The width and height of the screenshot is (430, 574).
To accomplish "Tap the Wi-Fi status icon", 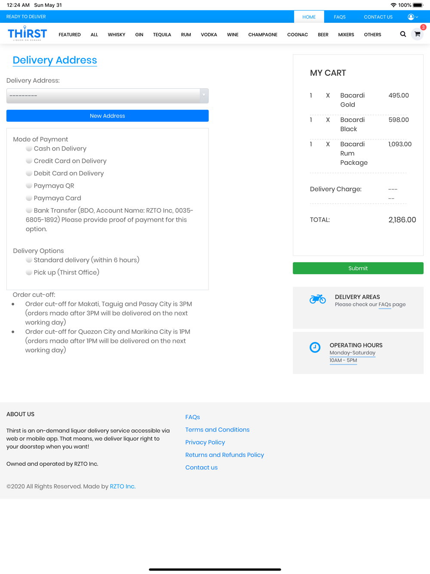I will point(393,5).
